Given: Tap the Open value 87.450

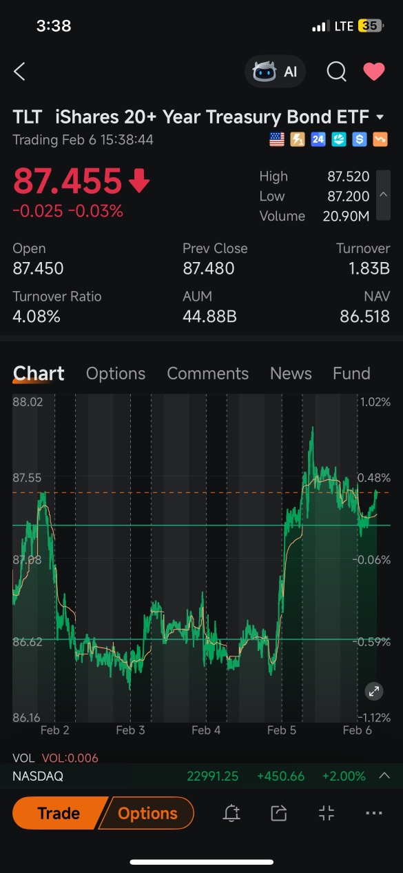Looking at the screenshot, I should (x=38, y=268).
